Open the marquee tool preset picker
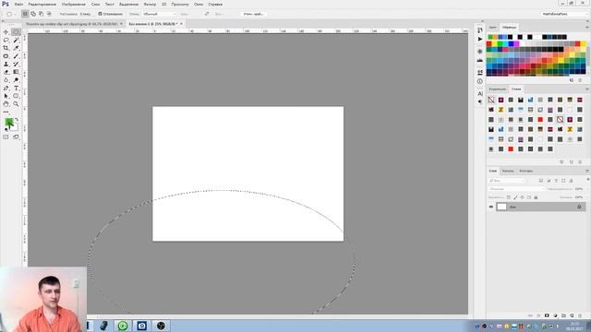 [x=10, y=14]
